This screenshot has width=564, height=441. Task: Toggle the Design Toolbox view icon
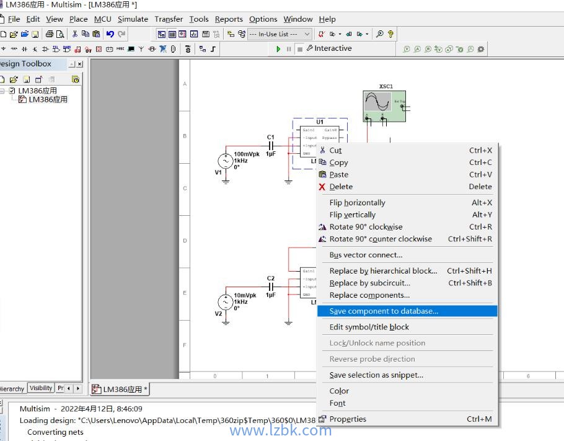pos(162,34)
